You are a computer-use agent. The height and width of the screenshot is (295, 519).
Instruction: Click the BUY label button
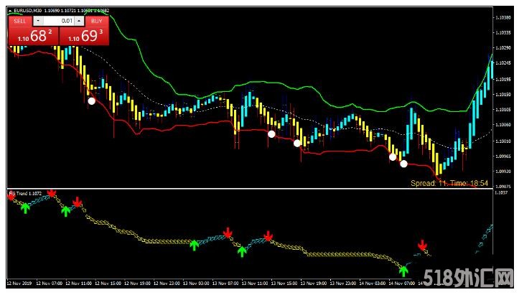[95, 22]
